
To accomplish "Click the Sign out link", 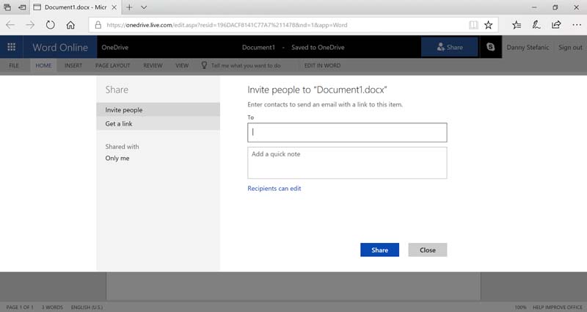I will [570, 47].
